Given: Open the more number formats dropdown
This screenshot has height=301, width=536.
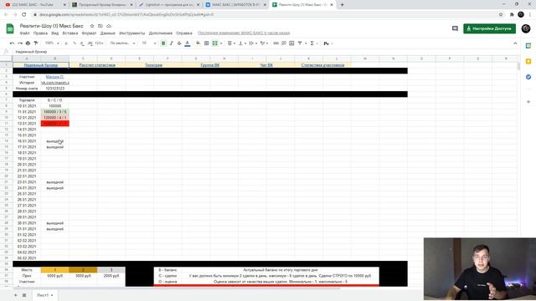Looking at the screenshot, I should point(99,43).
